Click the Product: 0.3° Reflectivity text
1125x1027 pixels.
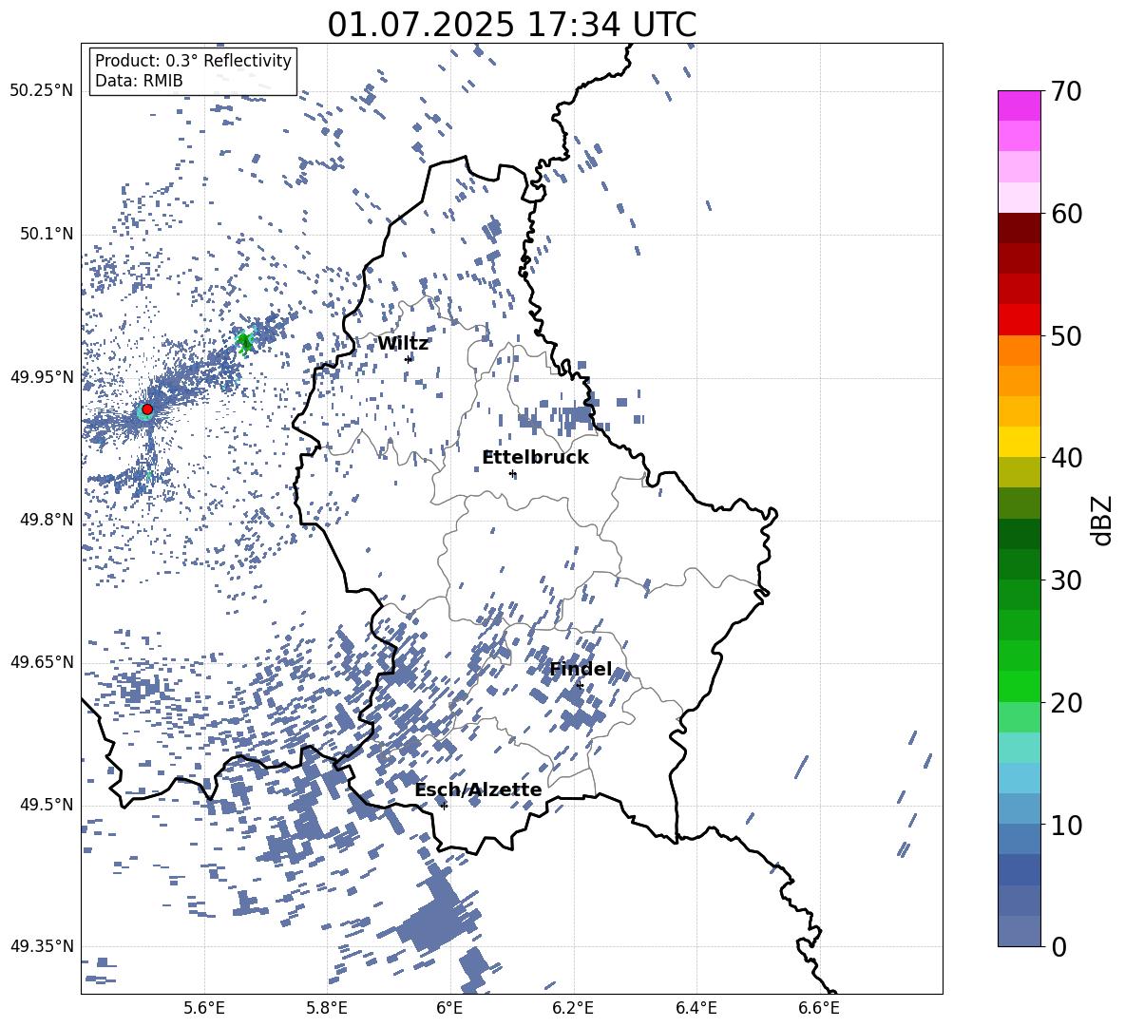(193, 61)
